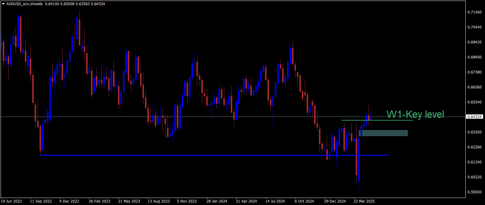Click price axis label 0.61240

click(474, 162)
